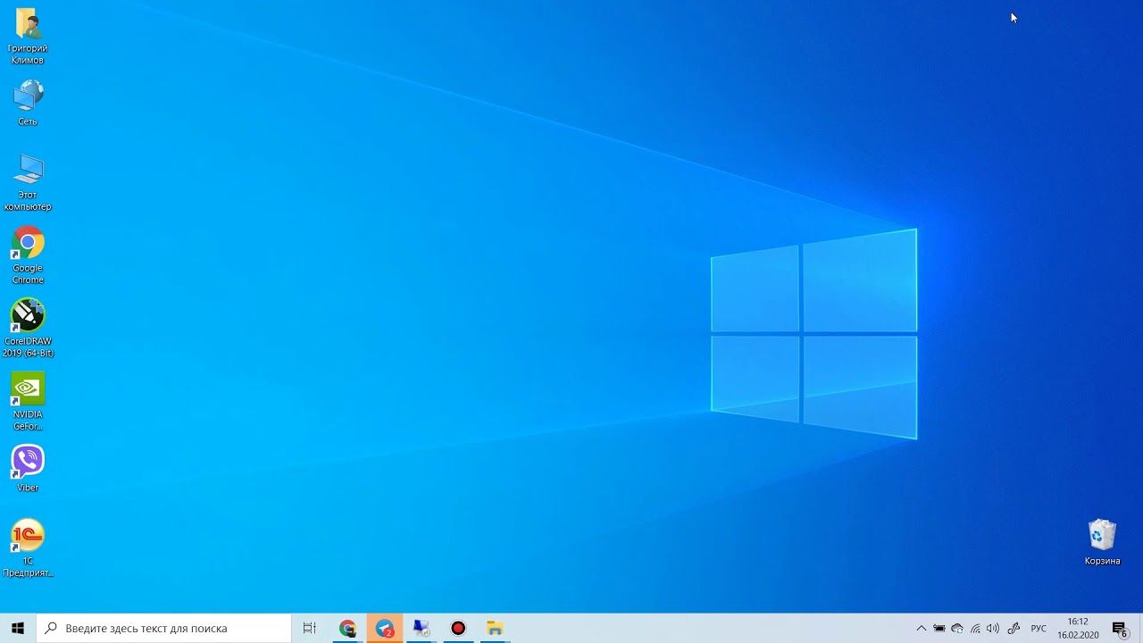
Task: Select the CorelDRAW 2019 desktop icon
Action: coord(28,316)
